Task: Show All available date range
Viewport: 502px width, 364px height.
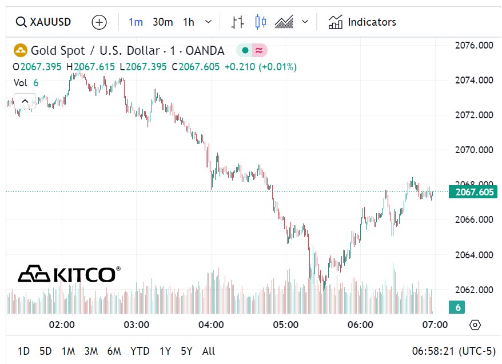Action: (209, 351)
